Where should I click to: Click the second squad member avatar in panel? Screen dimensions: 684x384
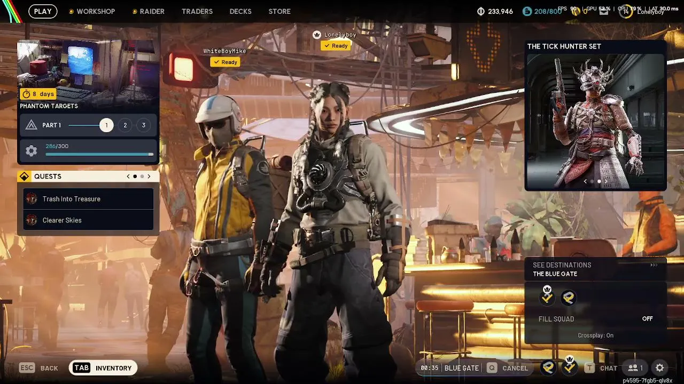(x=569, y=298)
